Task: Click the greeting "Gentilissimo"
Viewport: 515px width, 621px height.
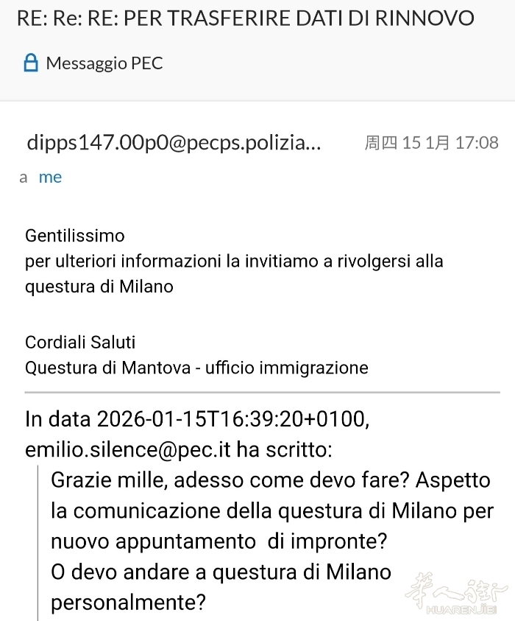Action: click(75, 236)
